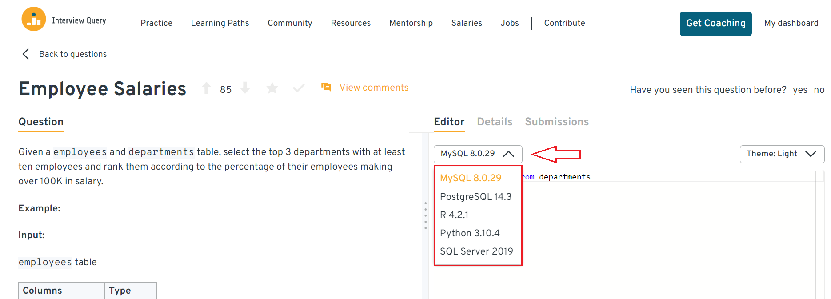This screenshot has width=831, height=299.
Task: Answer no to seen question before
Action: tap(819, 90)
